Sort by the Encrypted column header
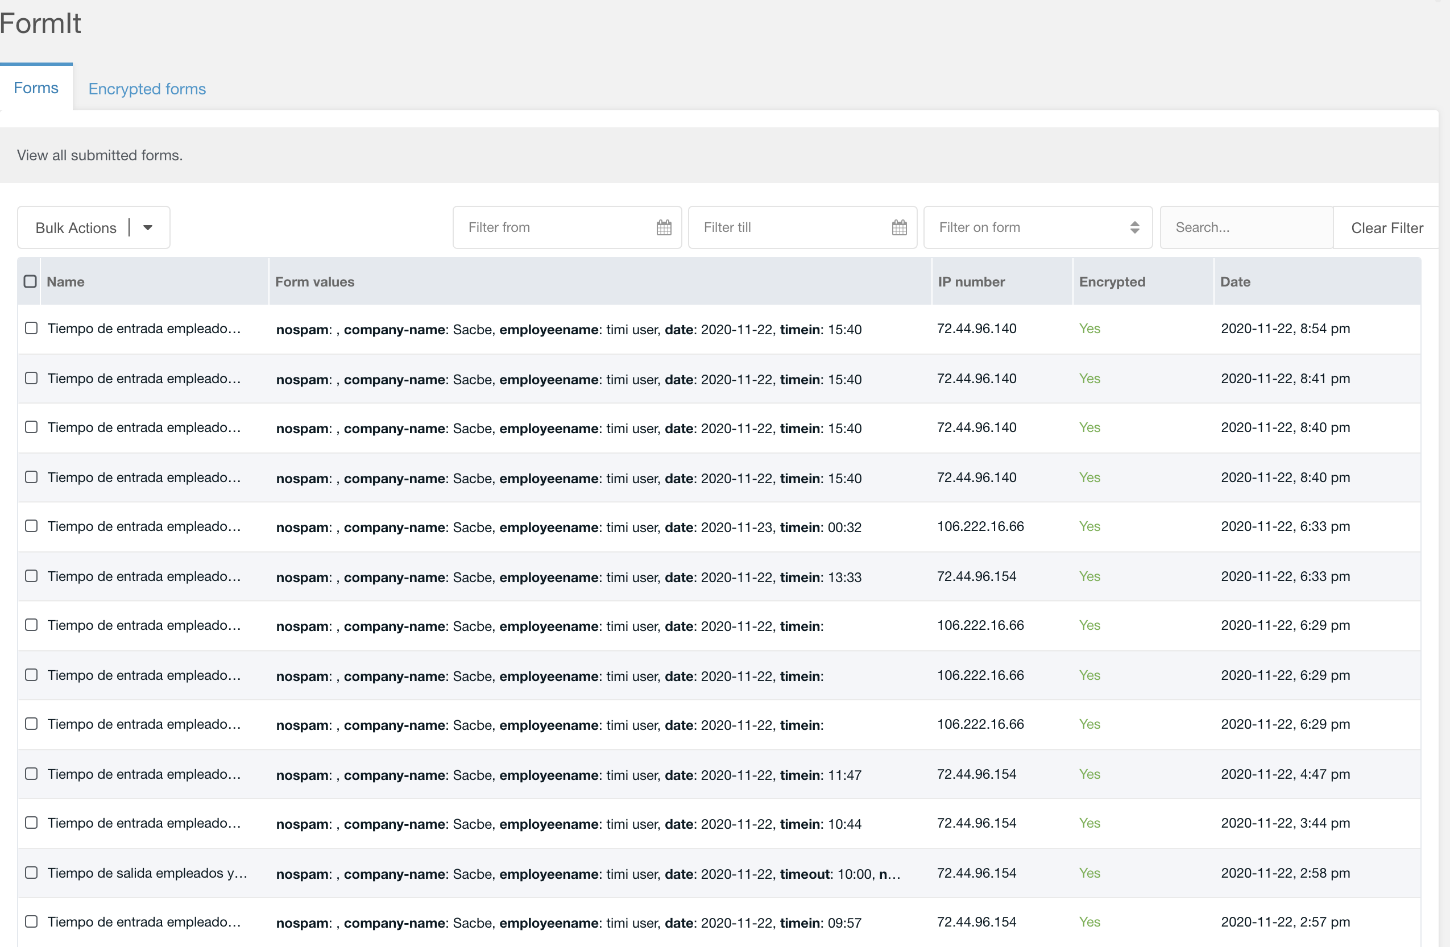 (x=1112, y=281)
